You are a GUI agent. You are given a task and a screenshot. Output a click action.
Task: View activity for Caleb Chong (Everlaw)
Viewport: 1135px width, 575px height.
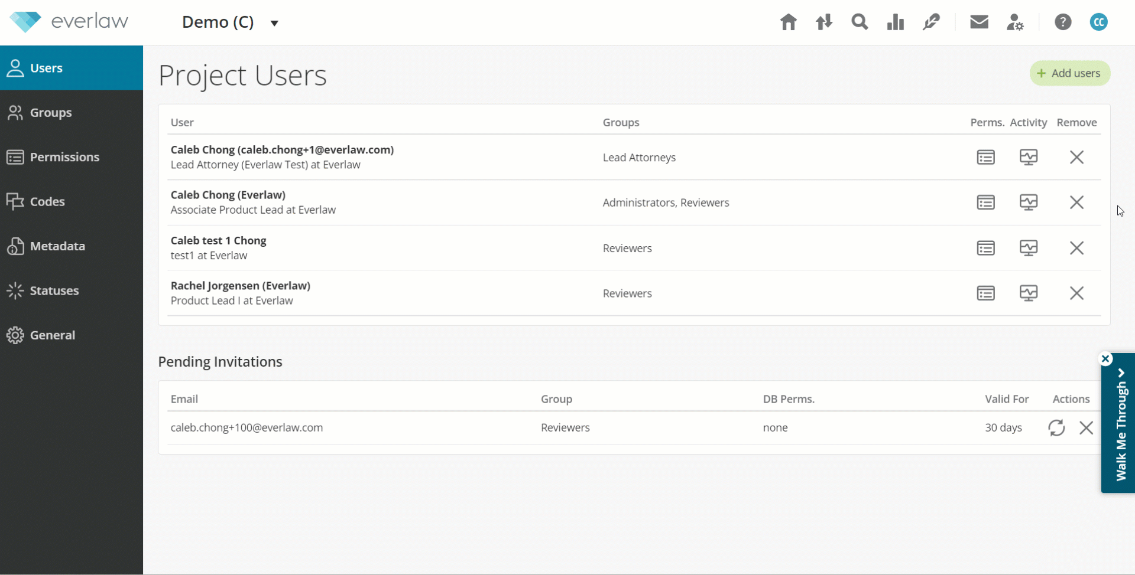(x=1029, y=202)
